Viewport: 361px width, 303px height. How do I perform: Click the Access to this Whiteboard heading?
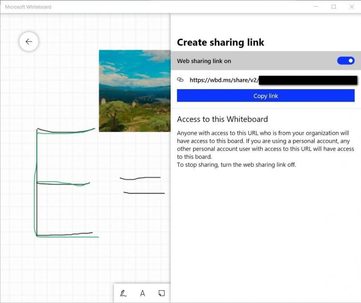222,119
